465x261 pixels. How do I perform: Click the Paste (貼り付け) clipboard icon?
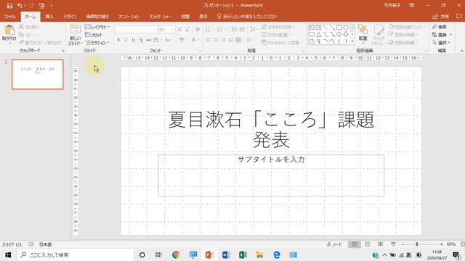(x=9, y=30)
